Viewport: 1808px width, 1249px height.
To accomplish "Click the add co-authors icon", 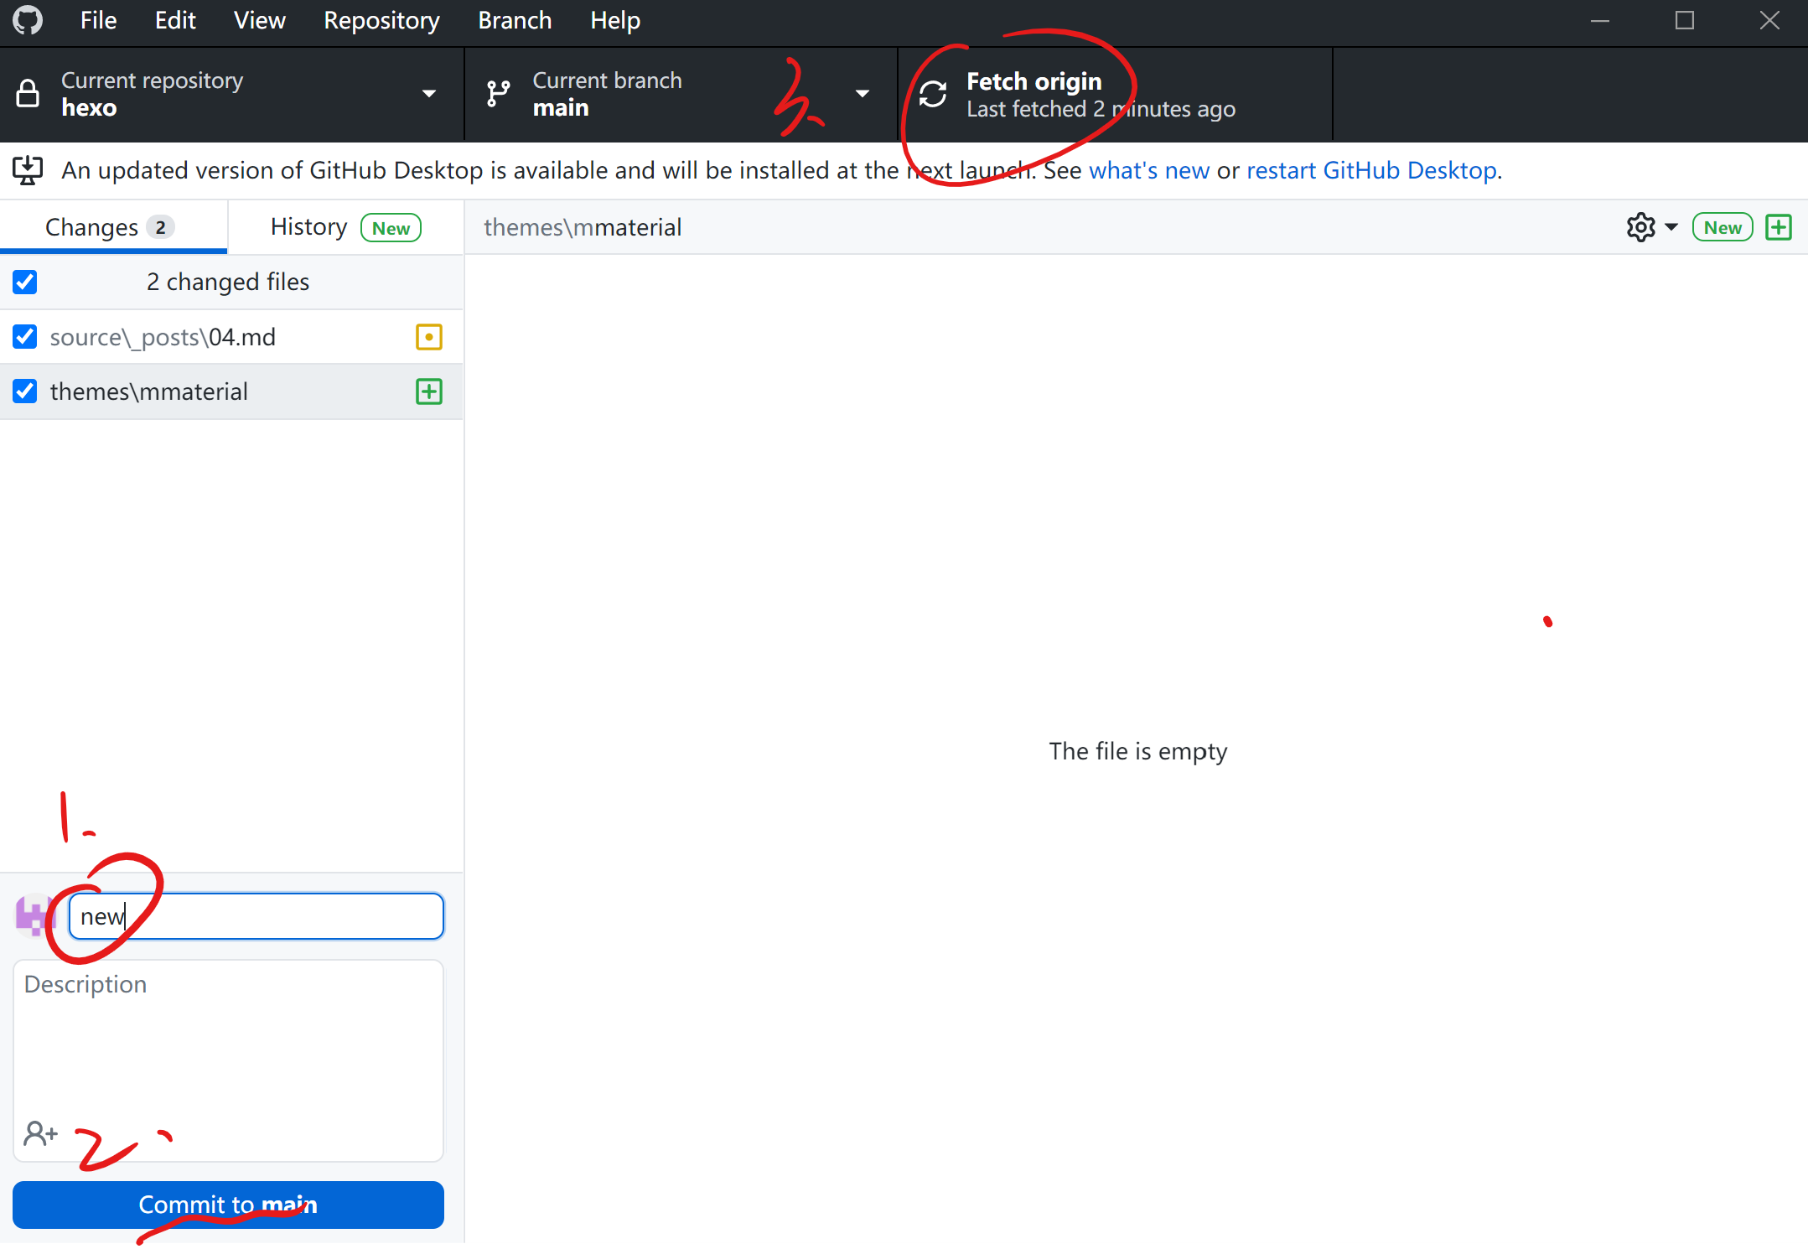I will click(x=40, y=1133).
